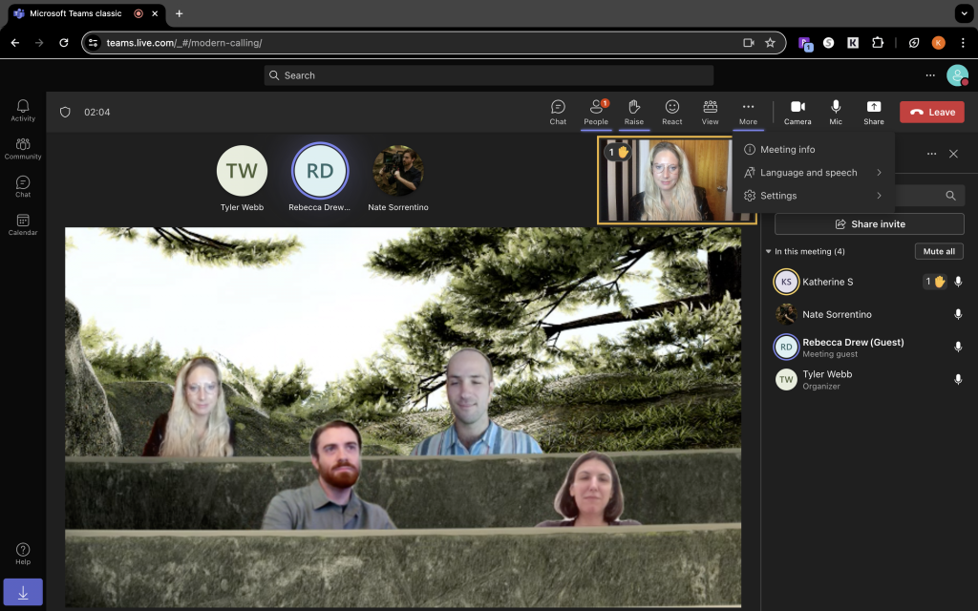The height and width of the screenshot is (611, 978).
Task: Switch to the People tab in meeting controls
Action: pyautogui.click(x=596, y=112)
